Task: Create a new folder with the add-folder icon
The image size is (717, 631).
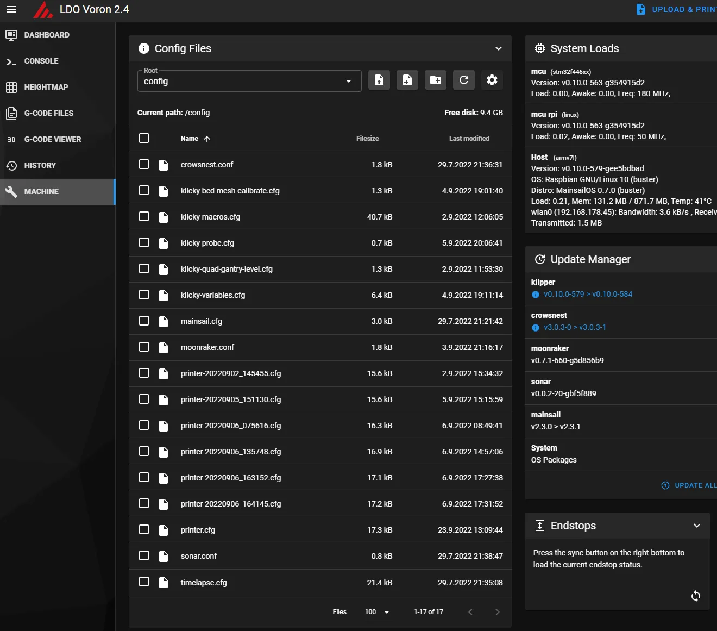Action: 436,80
